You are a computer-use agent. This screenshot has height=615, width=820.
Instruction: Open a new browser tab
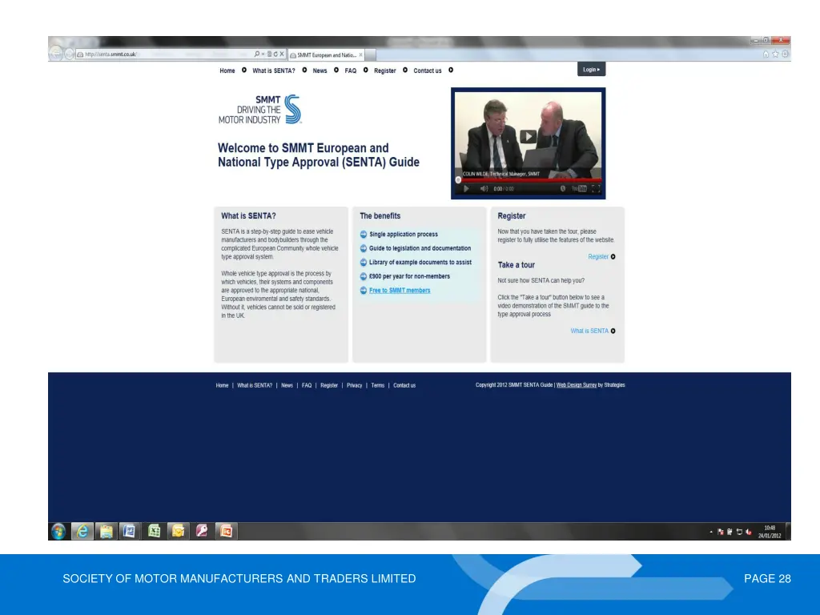click(370, 54)
